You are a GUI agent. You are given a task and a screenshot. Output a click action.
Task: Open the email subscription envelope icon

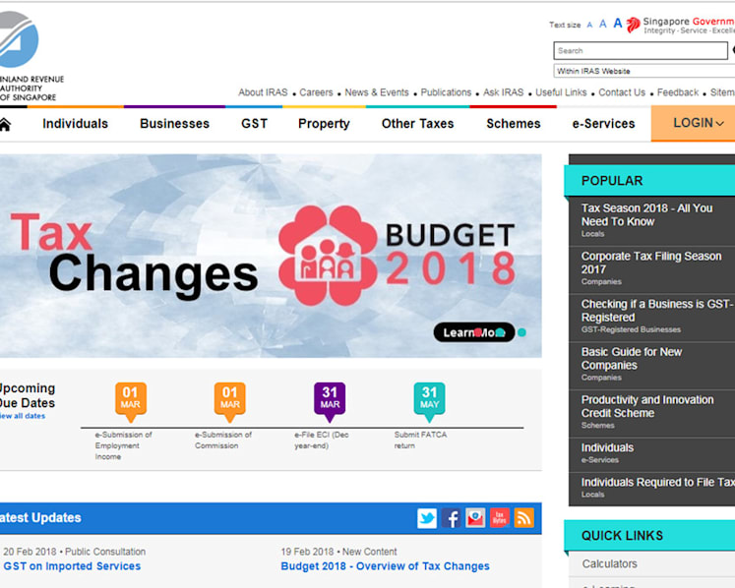pyautogui.click(x=475, y=518)
